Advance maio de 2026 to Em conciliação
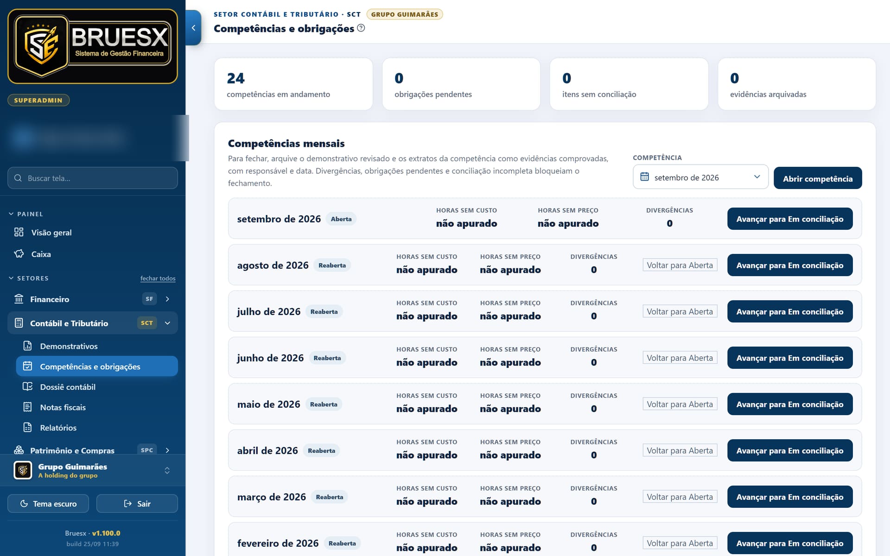The width and height of the screenshot is (890, 556). 790,404
